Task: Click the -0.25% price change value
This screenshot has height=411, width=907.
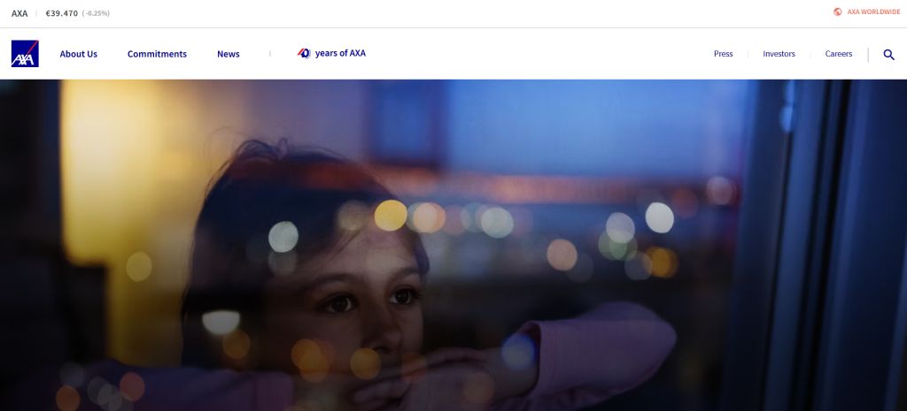Action: point(96,13)
